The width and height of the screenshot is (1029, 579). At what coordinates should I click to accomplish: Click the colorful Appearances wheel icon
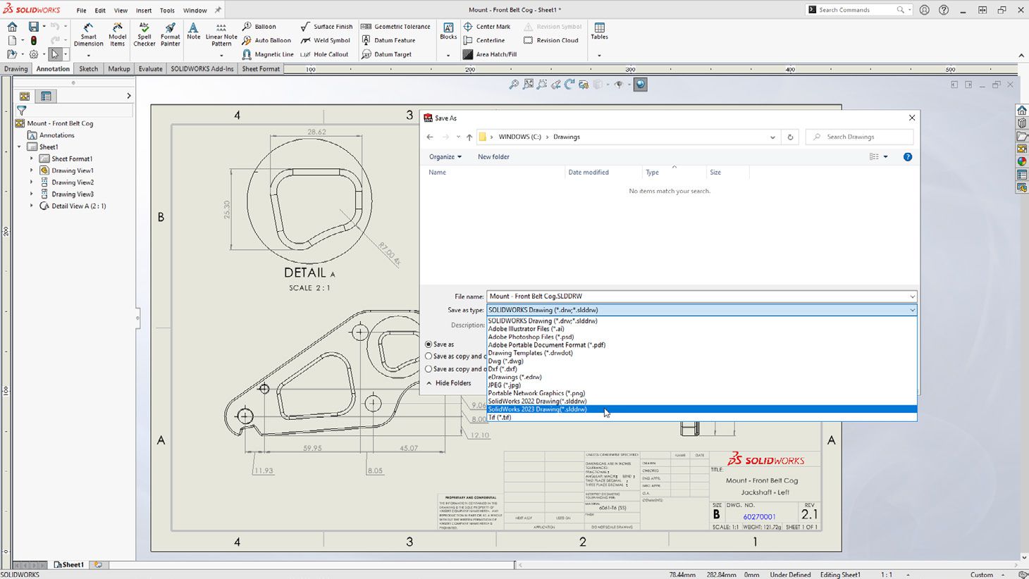pos(1023,161)
